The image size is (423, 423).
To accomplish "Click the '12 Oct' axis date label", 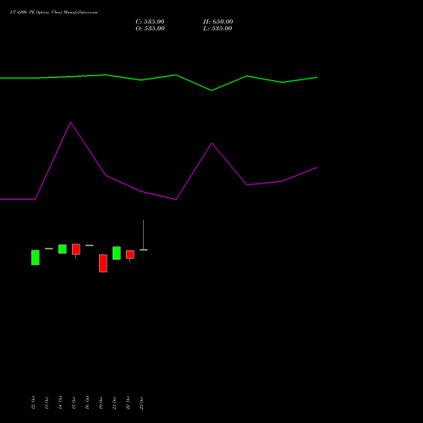I will click(33, 403).
